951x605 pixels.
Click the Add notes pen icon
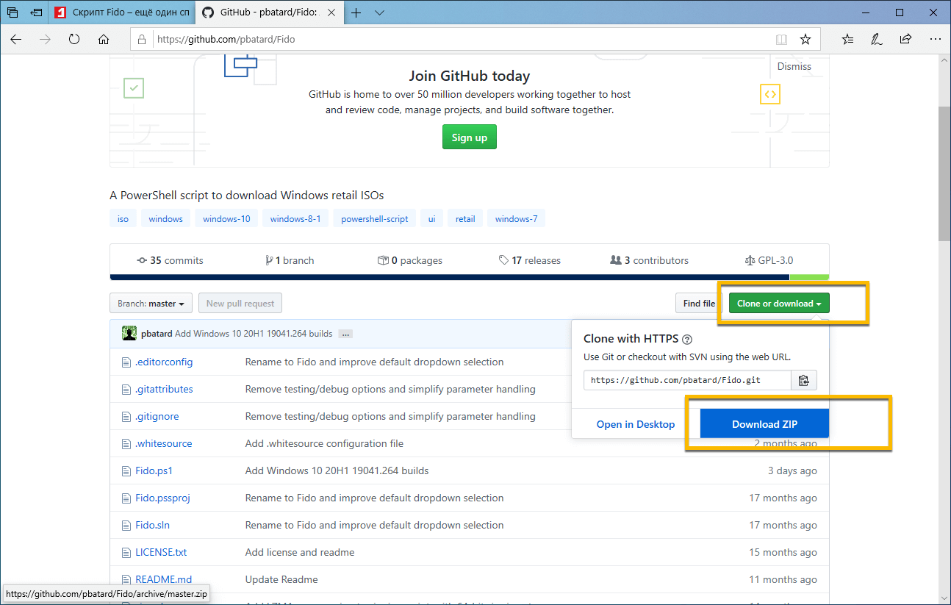click(x=877, y=39)
